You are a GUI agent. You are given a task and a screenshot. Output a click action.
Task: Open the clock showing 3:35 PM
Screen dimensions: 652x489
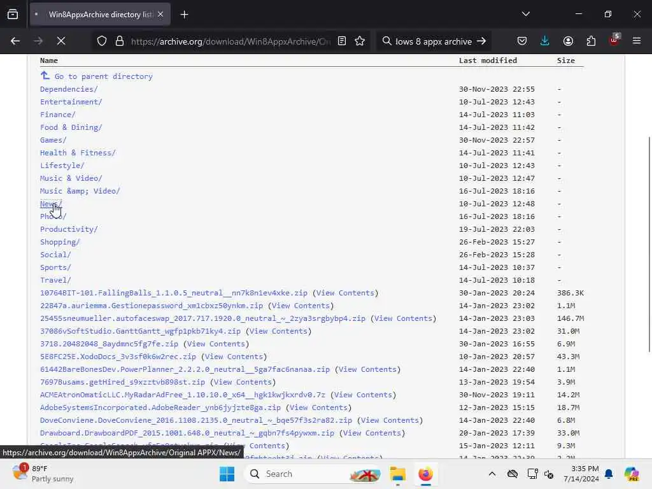point(581,474)
